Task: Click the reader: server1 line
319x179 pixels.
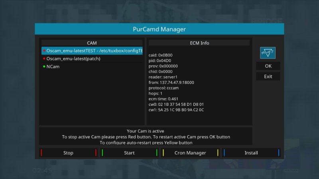Action: click(163, 77)
